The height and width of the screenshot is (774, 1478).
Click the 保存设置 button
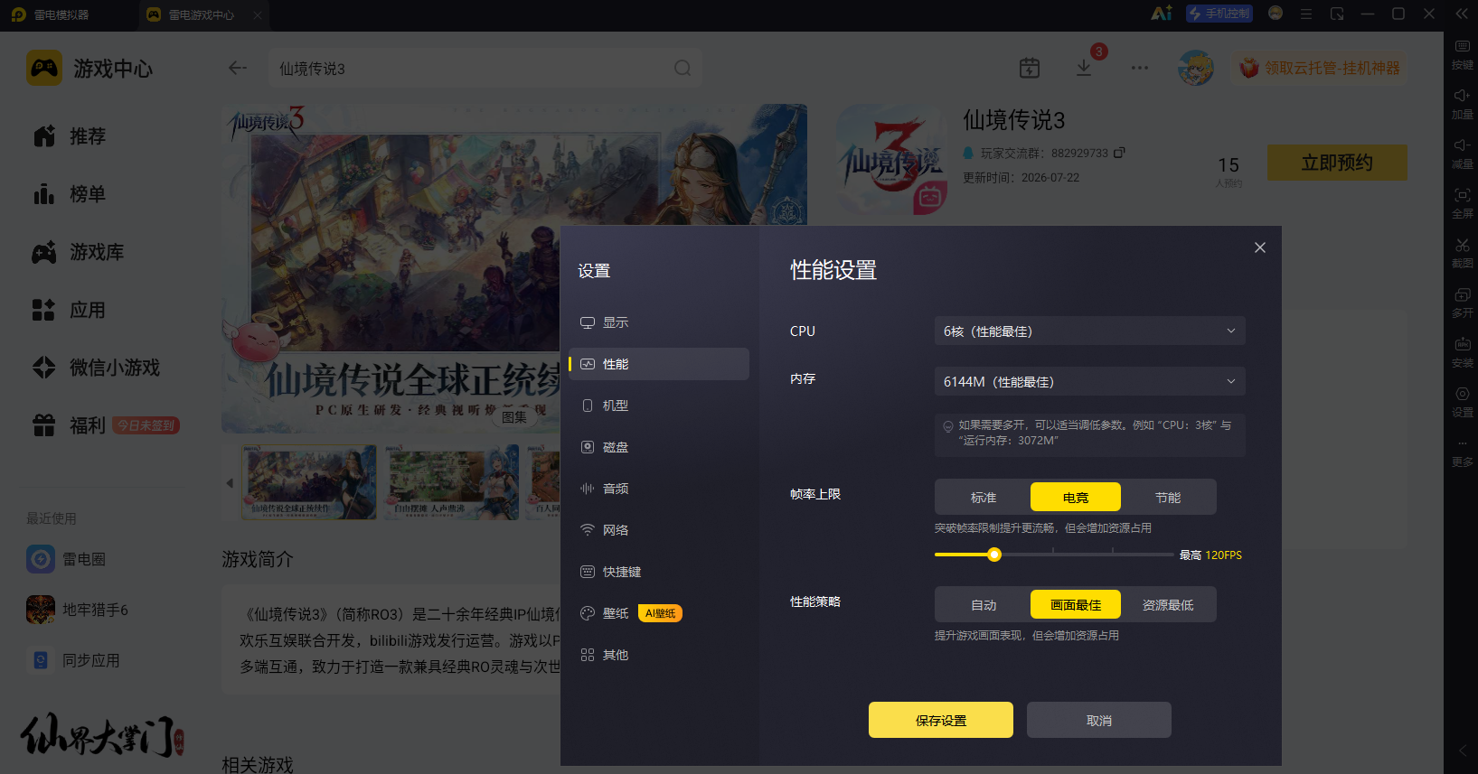pyautogui.click(x=941, y=720)
